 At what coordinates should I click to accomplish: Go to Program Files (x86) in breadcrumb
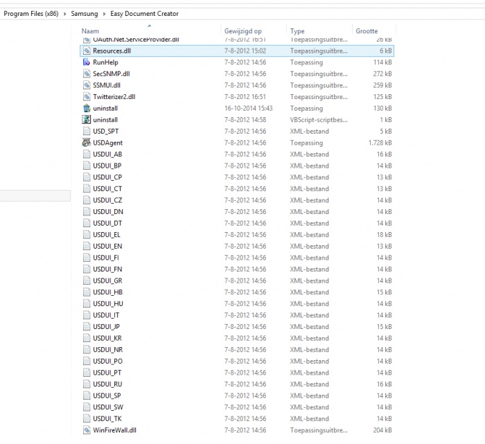31,14
